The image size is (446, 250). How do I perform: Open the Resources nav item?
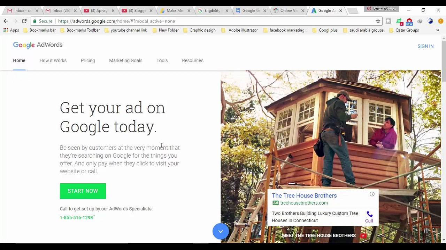[193, 60]
